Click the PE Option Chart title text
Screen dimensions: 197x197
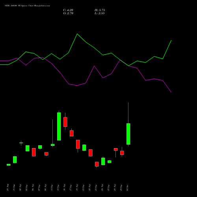(x=27, y=6)
